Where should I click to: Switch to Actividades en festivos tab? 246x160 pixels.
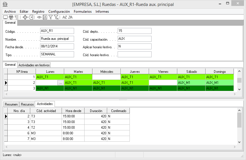click(x=34, y=65)
